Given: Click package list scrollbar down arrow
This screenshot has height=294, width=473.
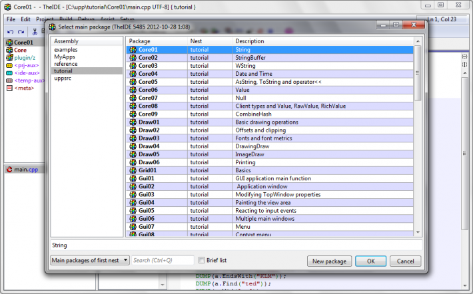Looking at the screenshot, I should (x=418, y=232).
